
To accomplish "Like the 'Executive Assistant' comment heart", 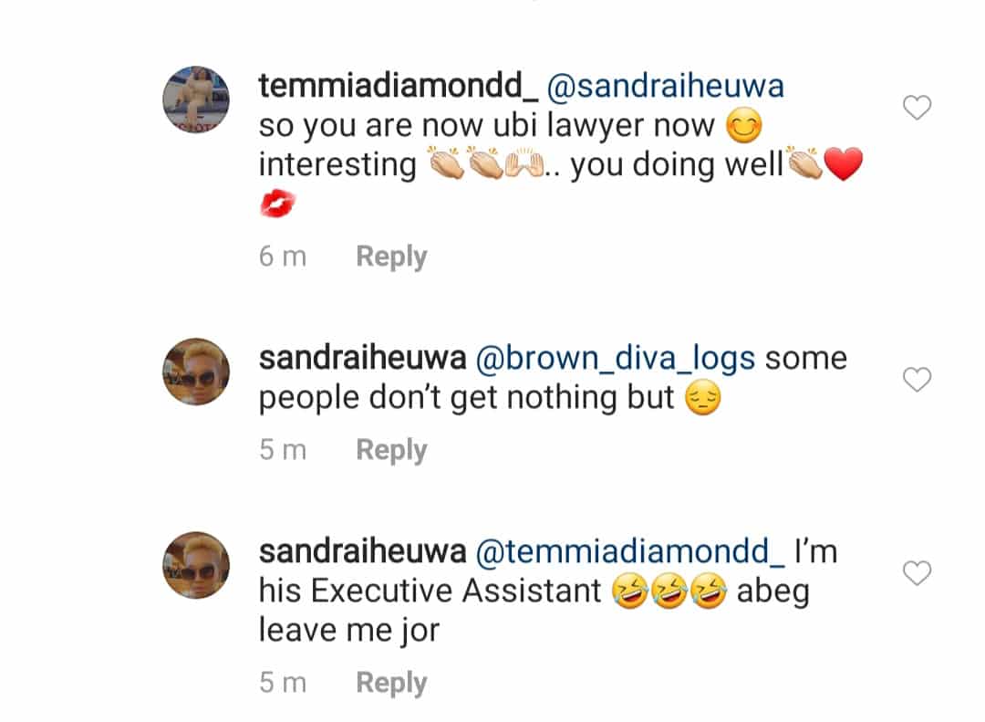I will click(x=917, y=573).
